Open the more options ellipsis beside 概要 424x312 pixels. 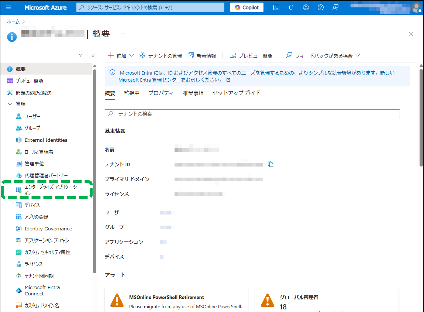(122, 34)
